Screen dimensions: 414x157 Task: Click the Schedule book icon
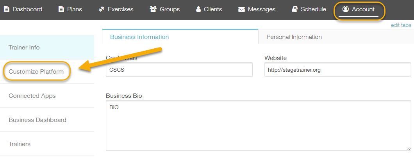[294, 9]
